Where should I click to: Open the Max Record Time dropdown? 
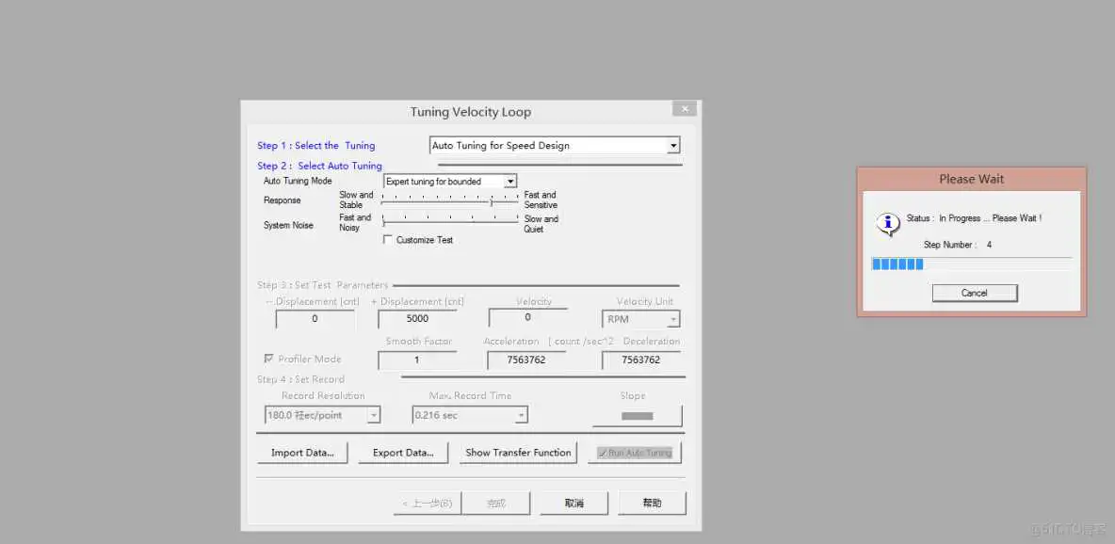pos(519,414)
